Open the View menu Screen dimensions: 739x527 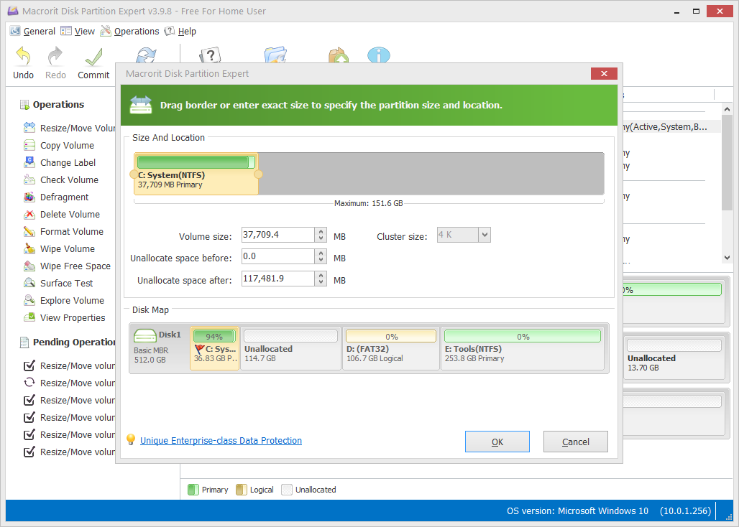[78, 31]
